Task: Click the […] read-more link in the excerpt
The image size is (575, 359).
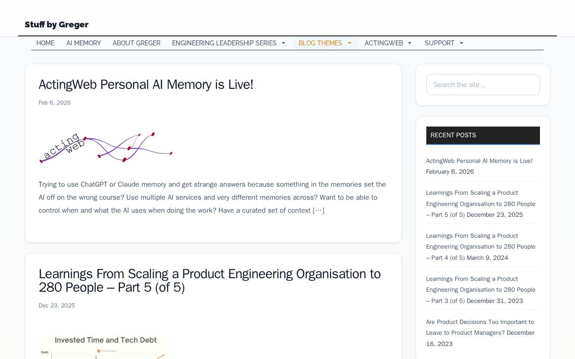Action: (318, 210)
